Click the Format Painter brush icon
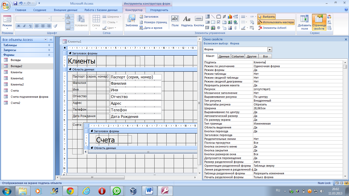This screenshot has width=349, height=196. (55, 26)
